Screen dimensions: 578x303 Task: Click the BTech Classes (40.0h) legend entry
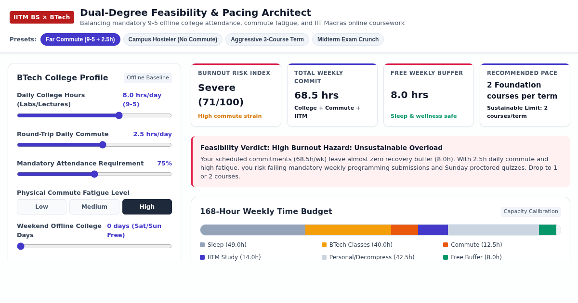tap(357, 245)
